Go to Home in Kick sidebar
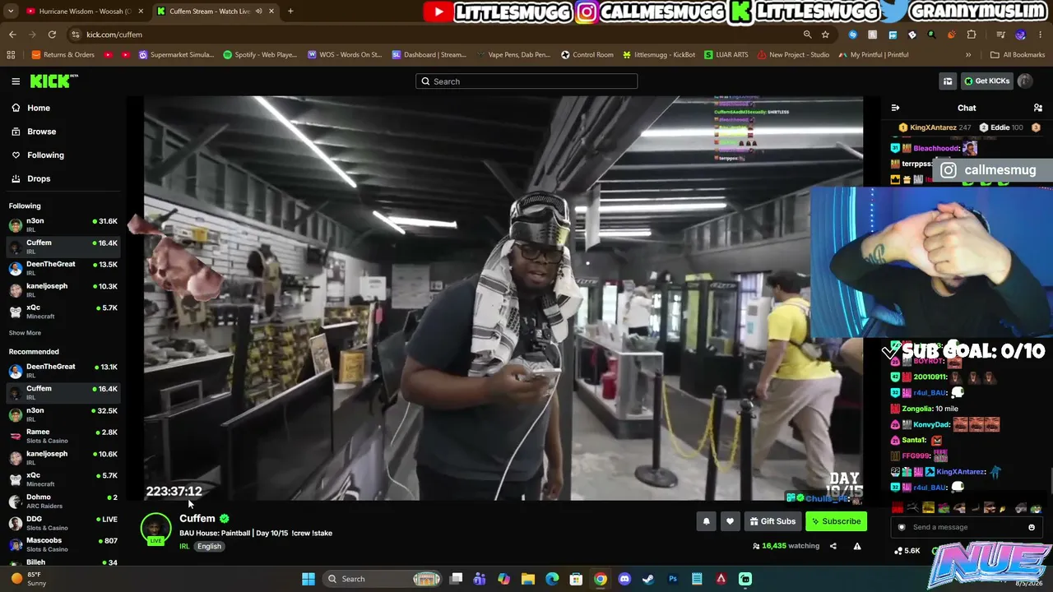 (30, 108)
